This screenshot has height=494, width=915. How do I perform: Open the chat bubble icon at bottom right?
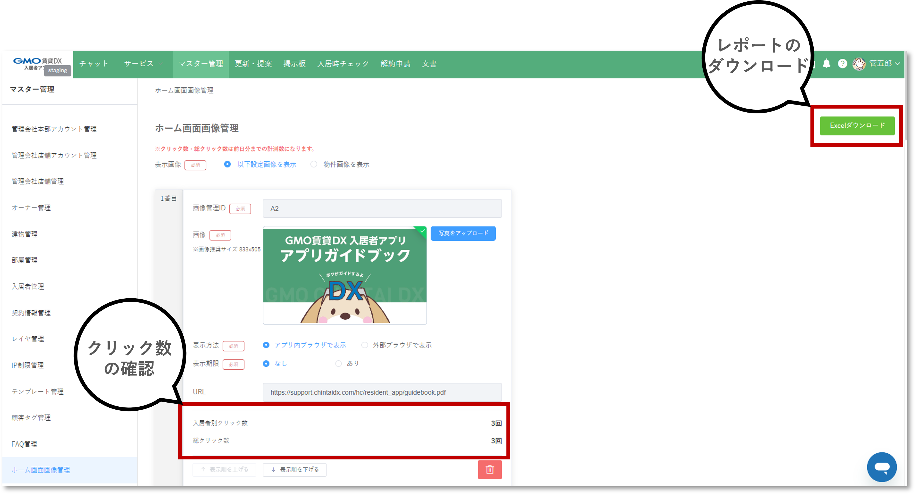tap(882, 467)
